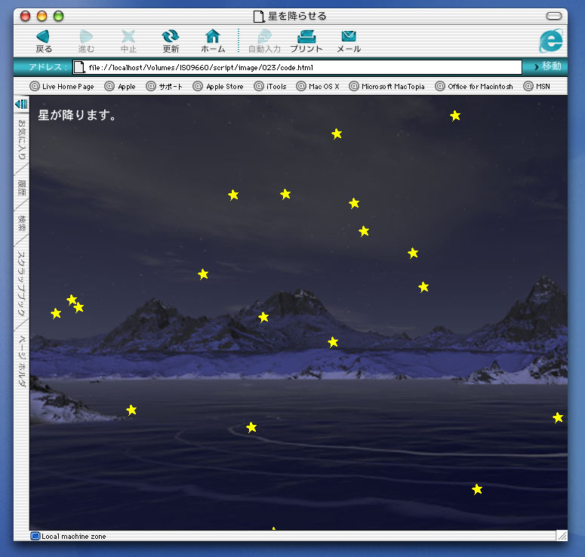Go back with the 戻る button
The image size is (585, 557).
[x=43, y=41]
